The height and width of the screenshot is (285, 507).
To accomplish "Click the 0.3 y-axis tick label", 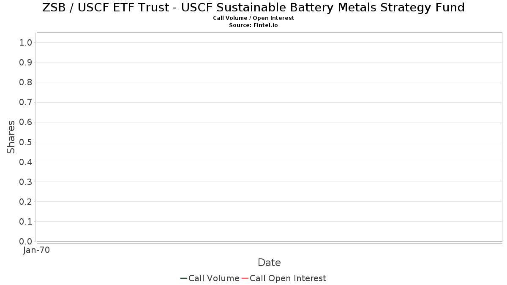I will coord(26,182).
